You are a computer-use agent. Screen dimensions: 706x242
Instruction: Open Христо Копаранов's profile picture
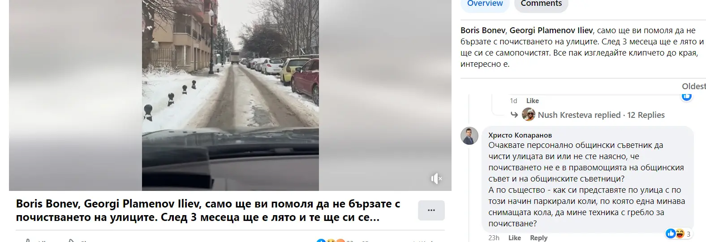tap(469, 135)
